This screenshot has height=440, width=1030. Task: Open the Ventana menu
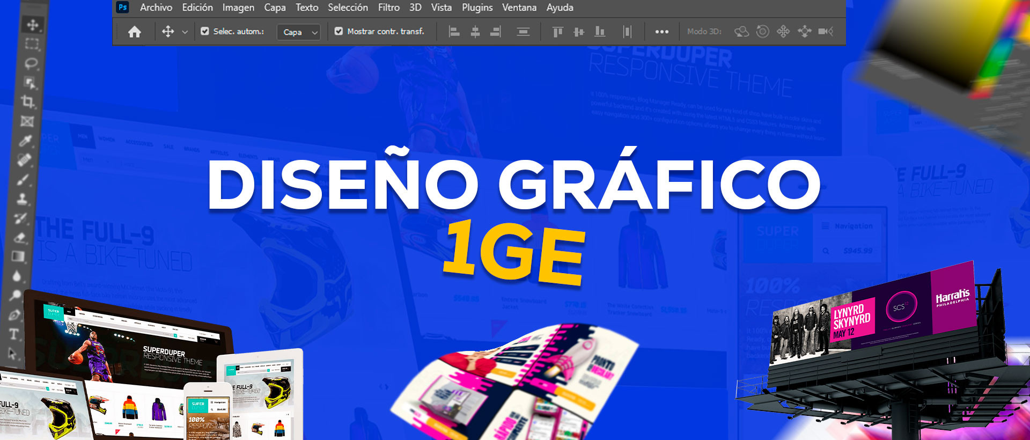click(519, 8)
